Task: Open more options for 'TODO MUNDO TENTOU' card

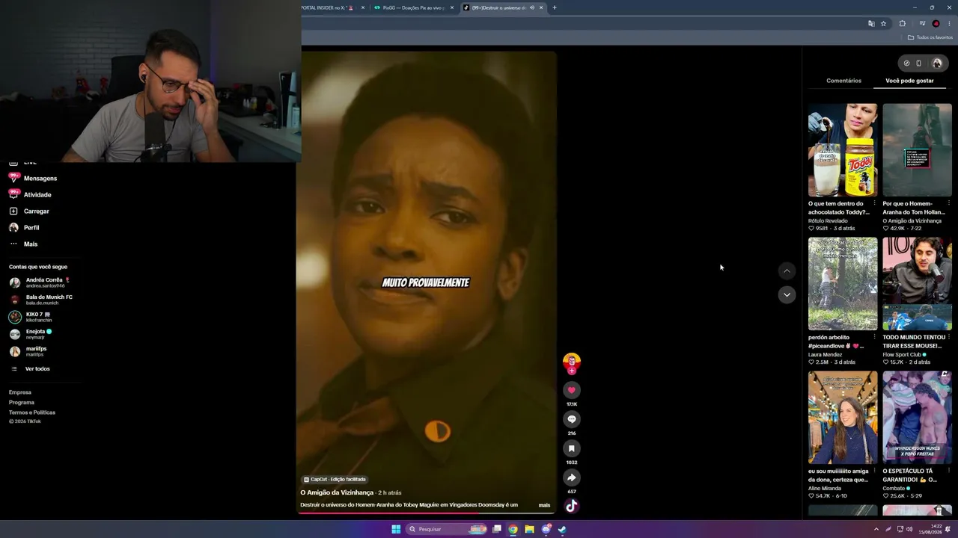Action: 948,337
